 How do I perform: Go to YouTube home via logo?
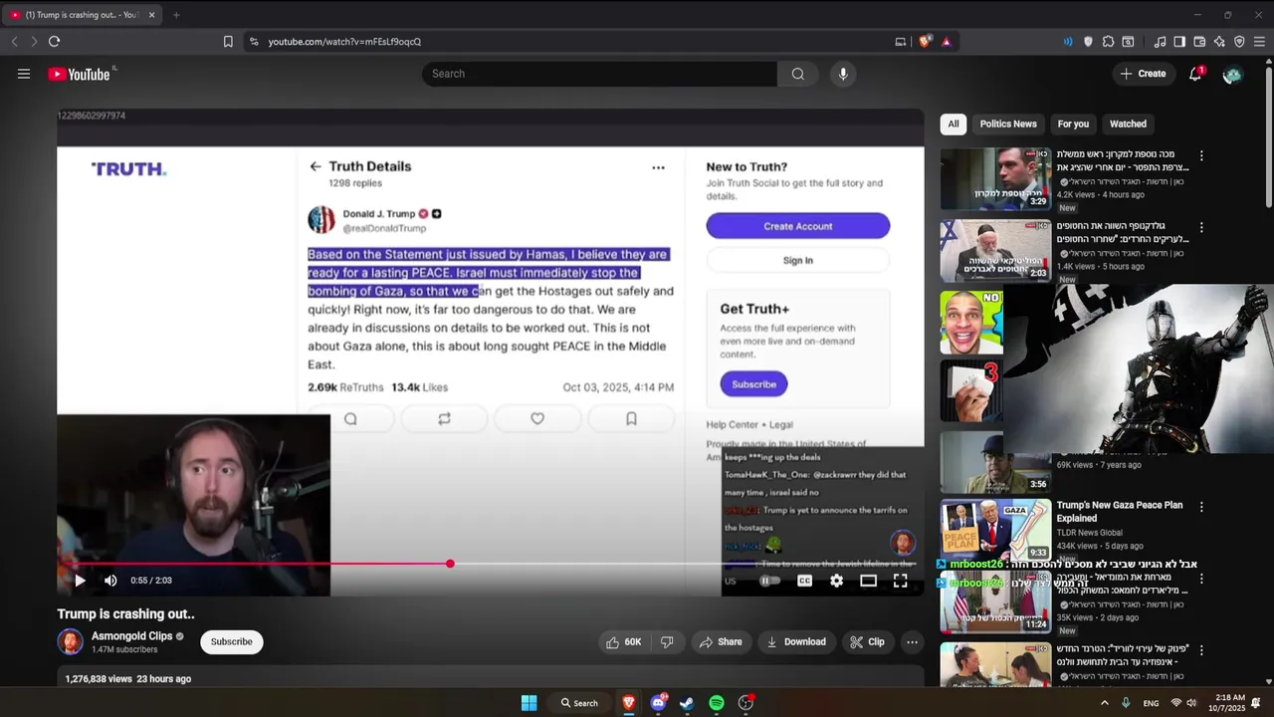[80, 74]
